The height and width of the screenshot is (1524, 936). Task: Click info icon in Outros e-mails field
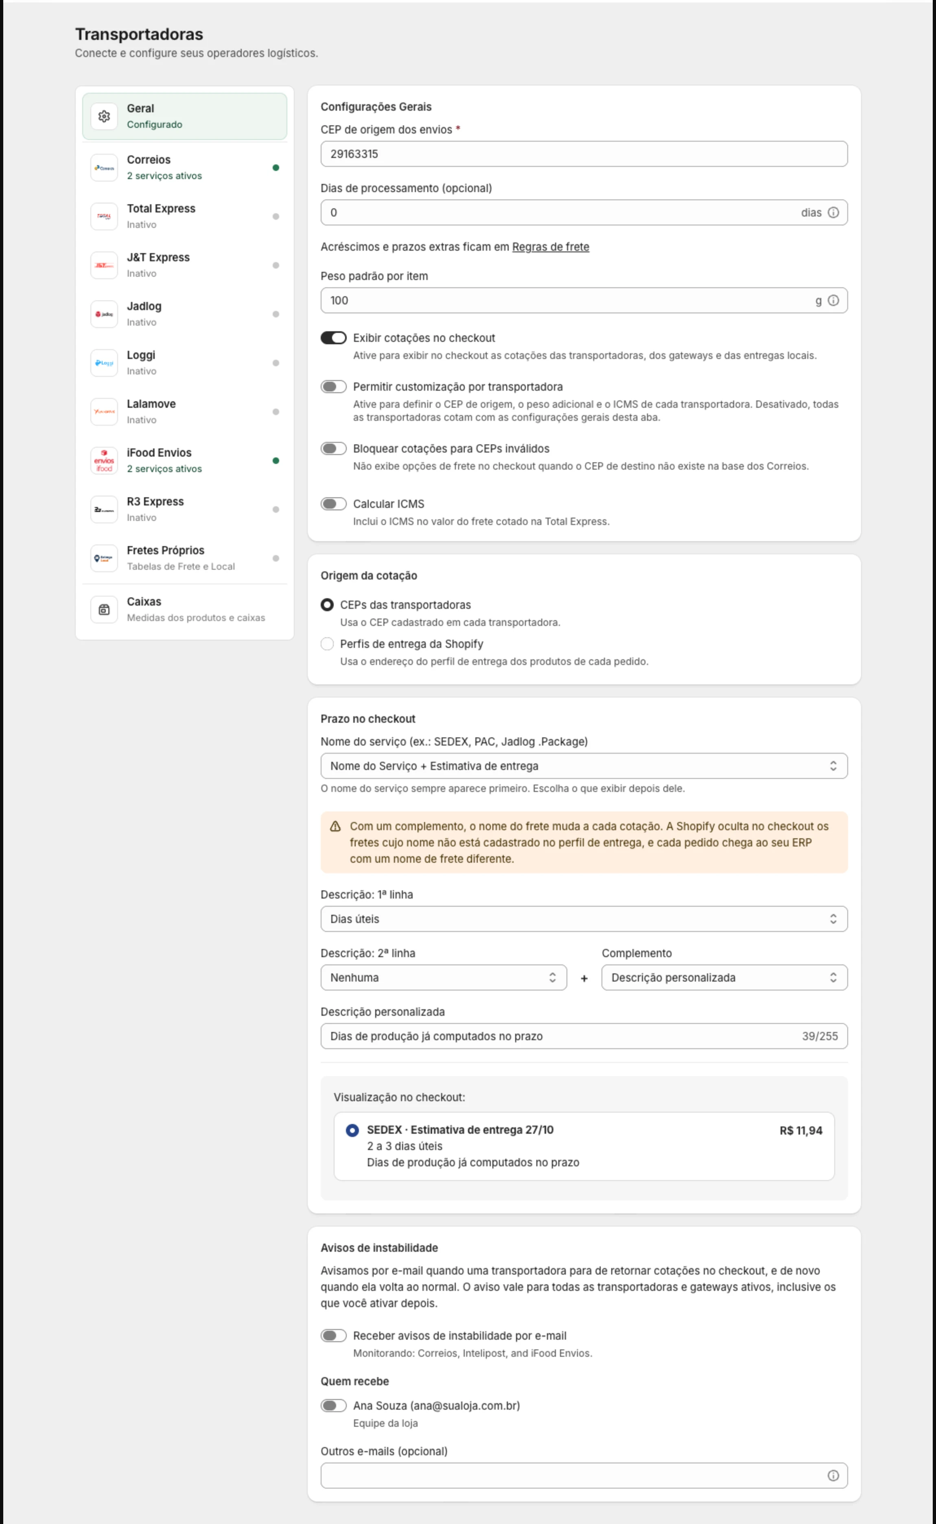833,1476
